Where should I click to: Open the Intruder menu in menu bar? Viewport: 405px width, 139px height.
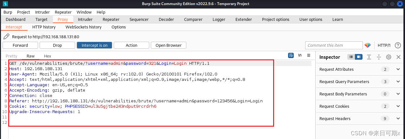pos(42,12)
